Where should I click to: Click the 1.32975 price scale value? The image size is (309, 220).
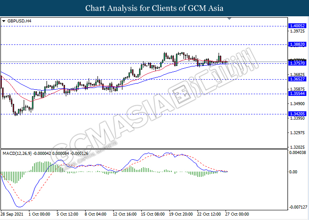(x=298, y=133)
